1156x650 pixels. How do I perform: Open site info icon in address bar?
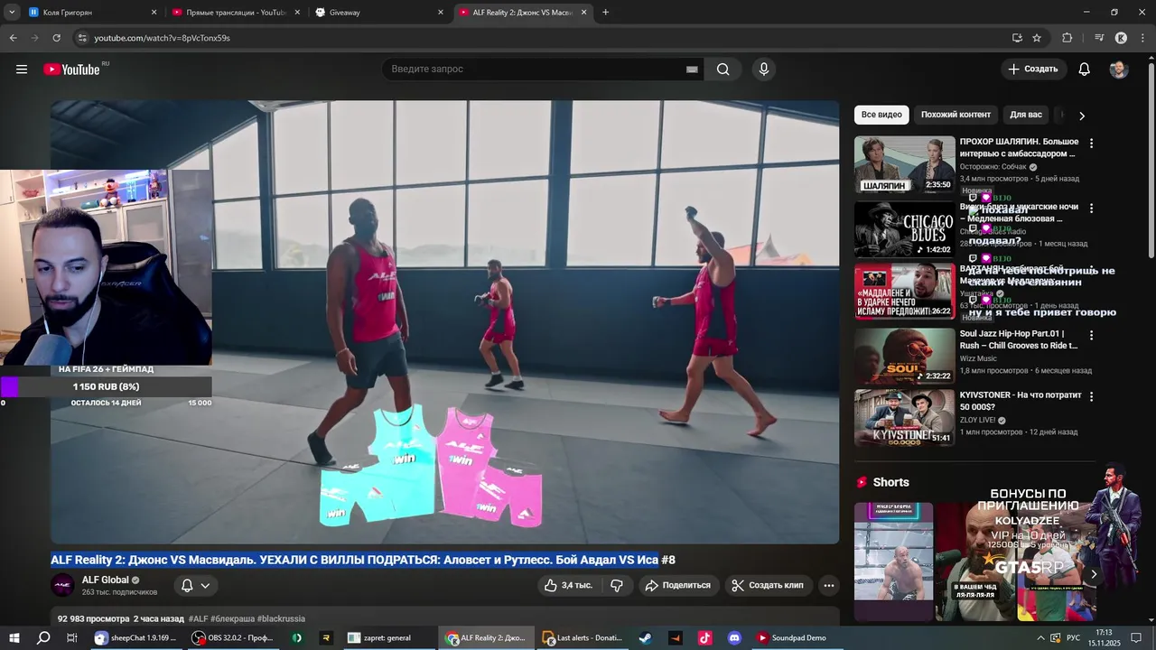(x=81, y=38)
